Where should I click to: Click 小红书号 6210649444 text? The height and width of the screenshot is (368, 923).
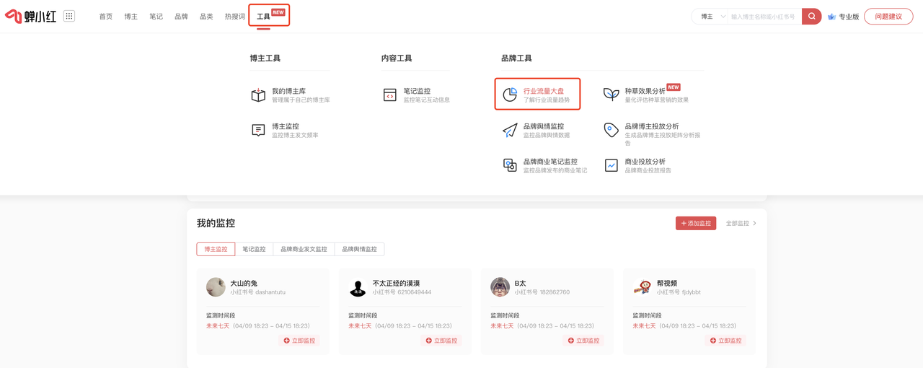click(402, 292)
